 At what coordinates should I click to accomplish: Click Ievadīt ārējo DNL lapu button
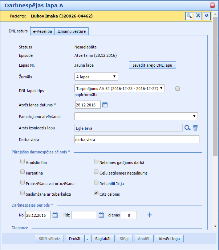pos(153,65)
